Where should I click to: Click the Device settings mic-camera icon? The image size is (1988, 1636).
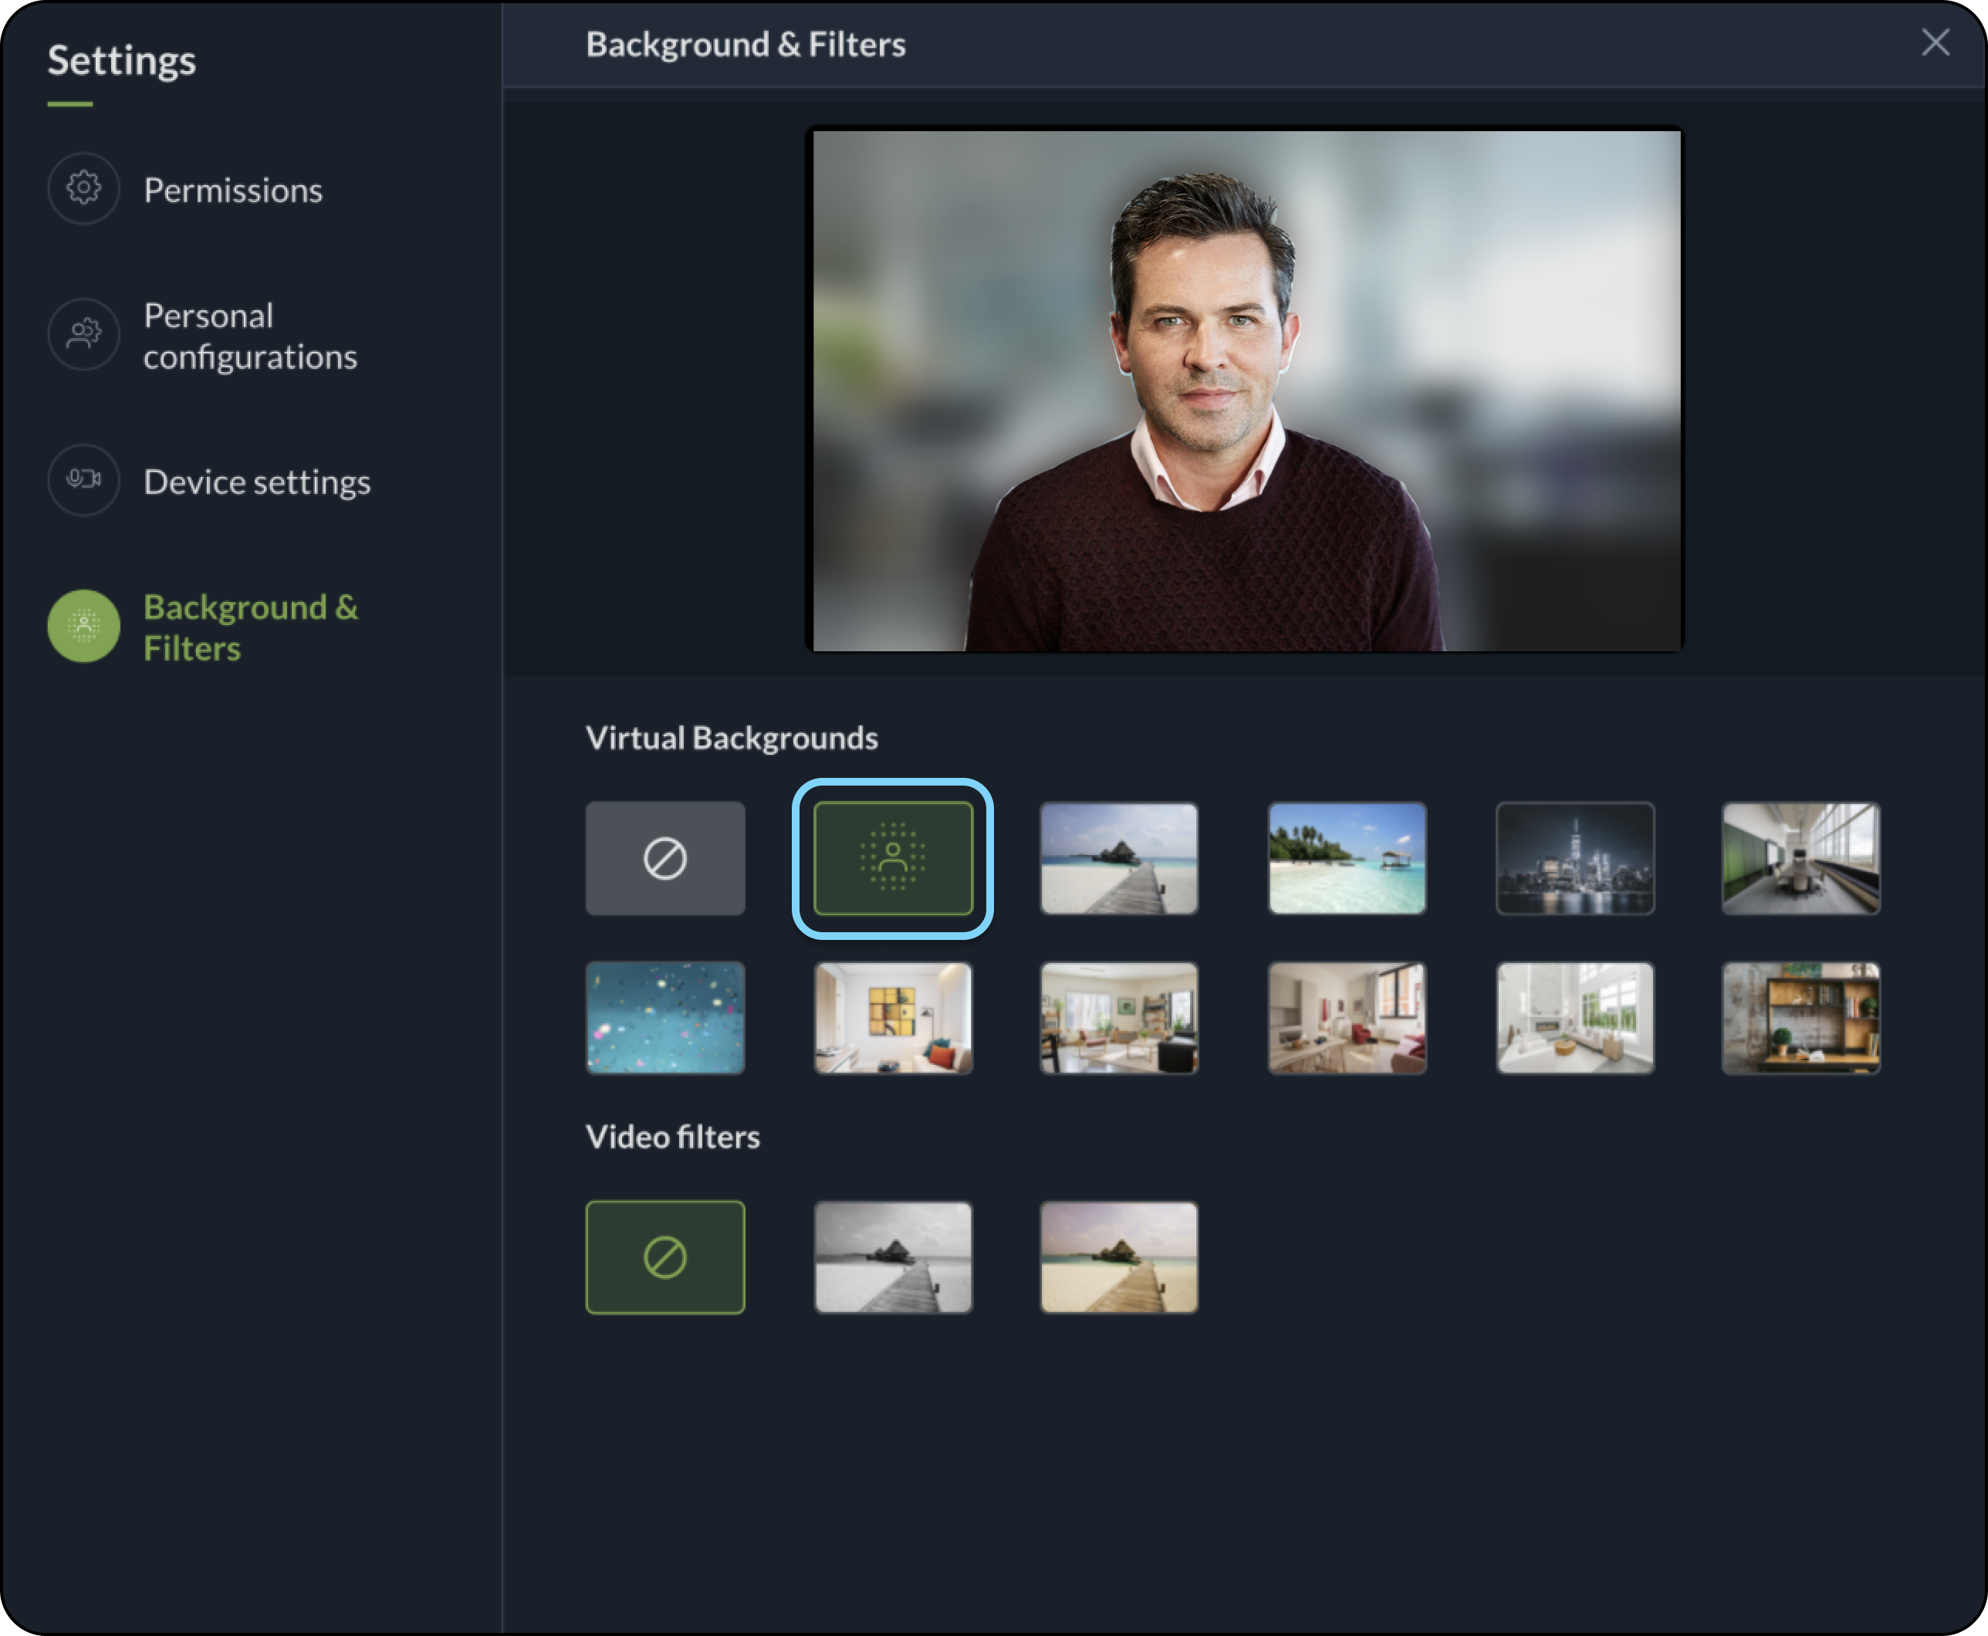pyautogui.click(x=84, y=480)
